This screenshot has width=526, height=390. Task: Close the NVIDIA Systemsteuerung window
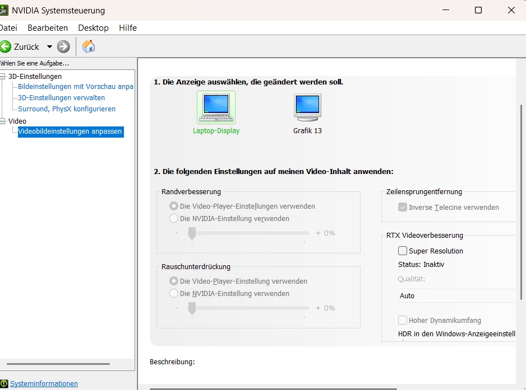tap(511, 11)
